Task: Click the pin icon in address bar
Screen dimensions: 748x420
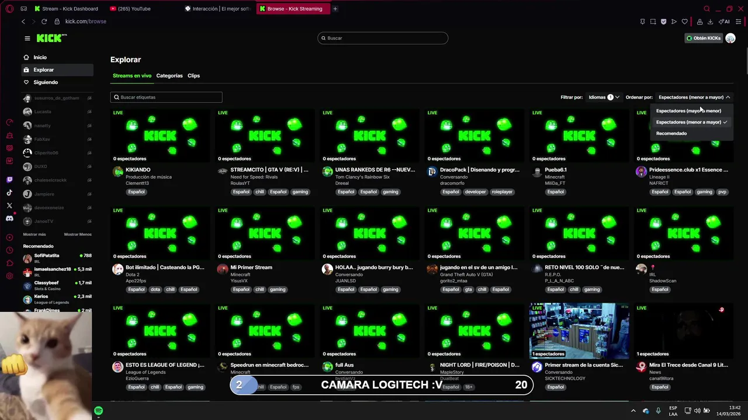Action: point(642,22)
